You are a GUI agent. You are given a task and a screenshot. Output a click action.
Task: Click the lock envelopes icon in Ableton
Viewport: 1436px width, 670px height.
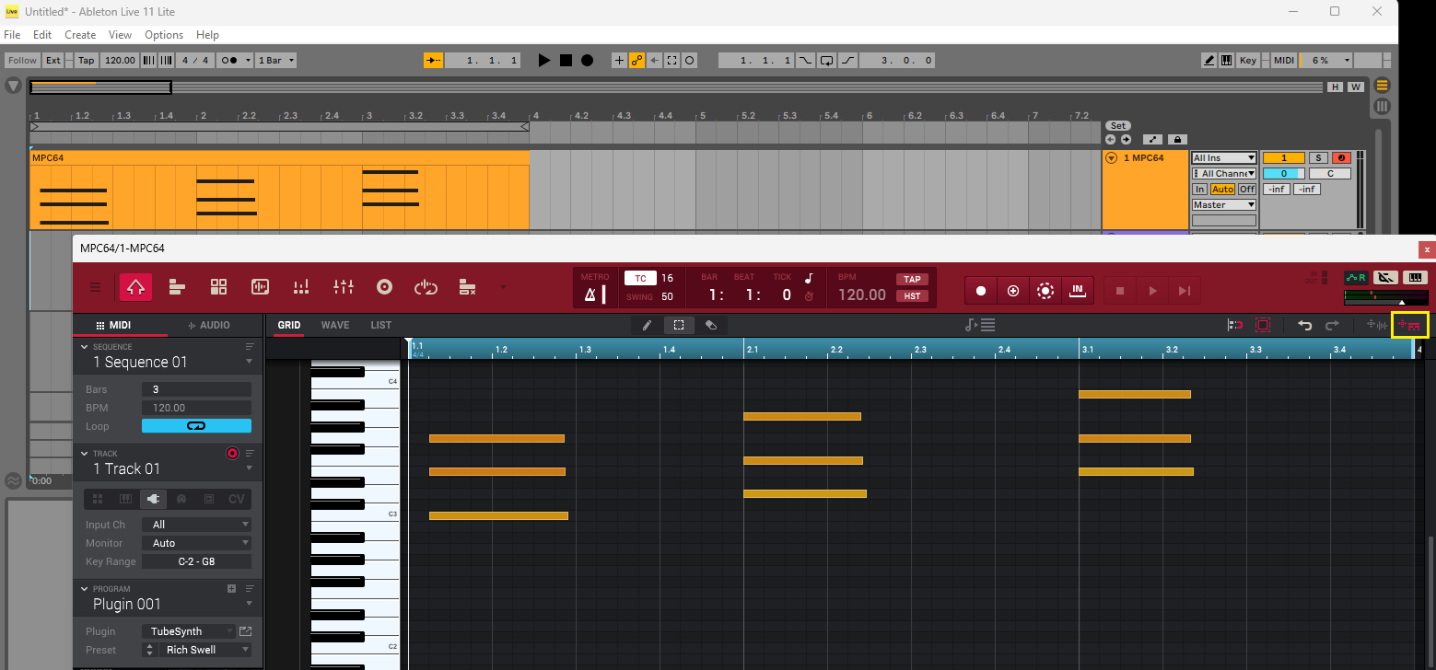(x=1177, y=140)
